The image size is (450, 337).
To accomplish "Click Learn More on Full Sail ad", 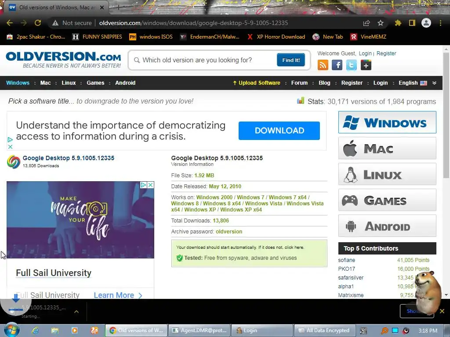I will tap(118, 295).
